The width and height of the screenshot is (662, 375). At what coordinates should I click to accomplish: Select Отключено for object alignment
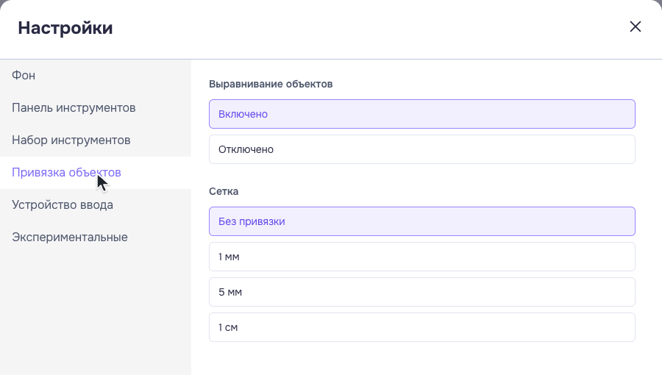click(421, 149)
